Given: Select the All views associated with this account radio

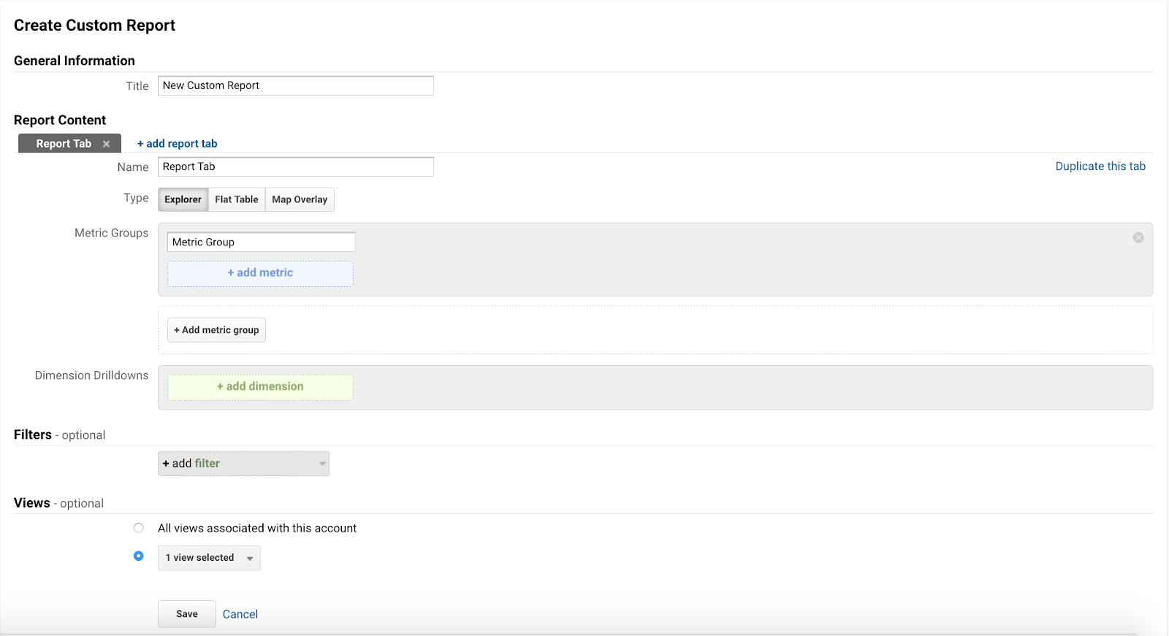Looking at the screenshot, I should tap(139, 528).
